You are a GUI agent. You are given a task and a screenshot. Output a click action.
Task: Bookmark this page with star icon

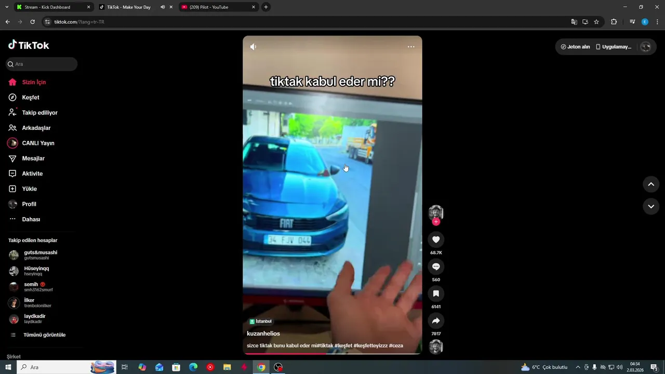(x=596, y=22)
